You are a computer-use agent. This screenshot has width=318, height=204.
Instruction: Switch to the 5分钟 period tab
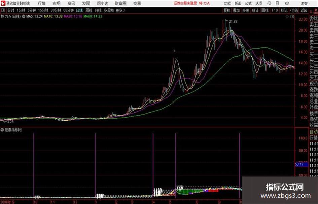[x=32, y=10]
